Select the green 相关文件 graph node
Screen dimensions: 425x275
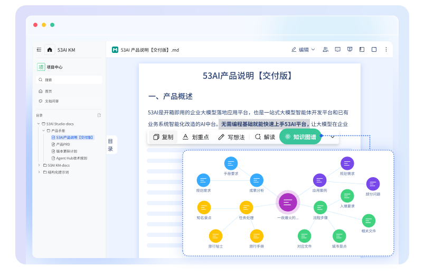tap(369, 221)
